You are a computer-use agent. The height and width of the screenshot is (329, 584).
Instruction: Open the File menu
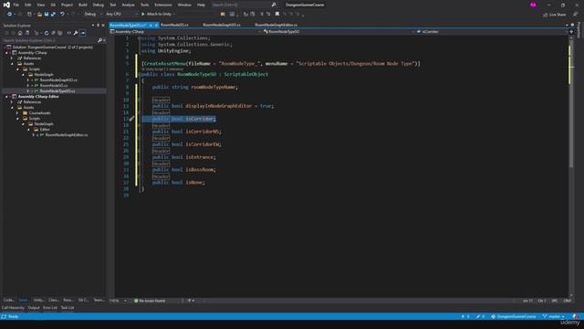pos(16,5)
